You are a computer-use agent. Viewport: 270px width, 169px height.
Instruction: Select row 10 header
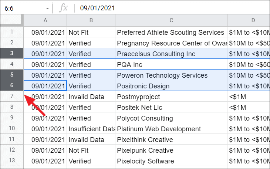click(12, 129)
